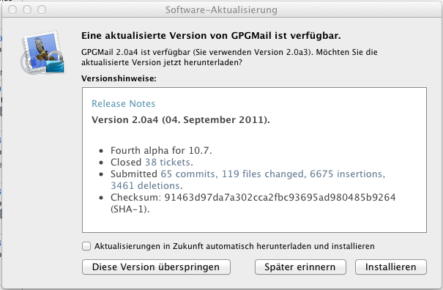Zoom the dialog using the third window button
The image size is (443, 290).
(x=42, y=10)
